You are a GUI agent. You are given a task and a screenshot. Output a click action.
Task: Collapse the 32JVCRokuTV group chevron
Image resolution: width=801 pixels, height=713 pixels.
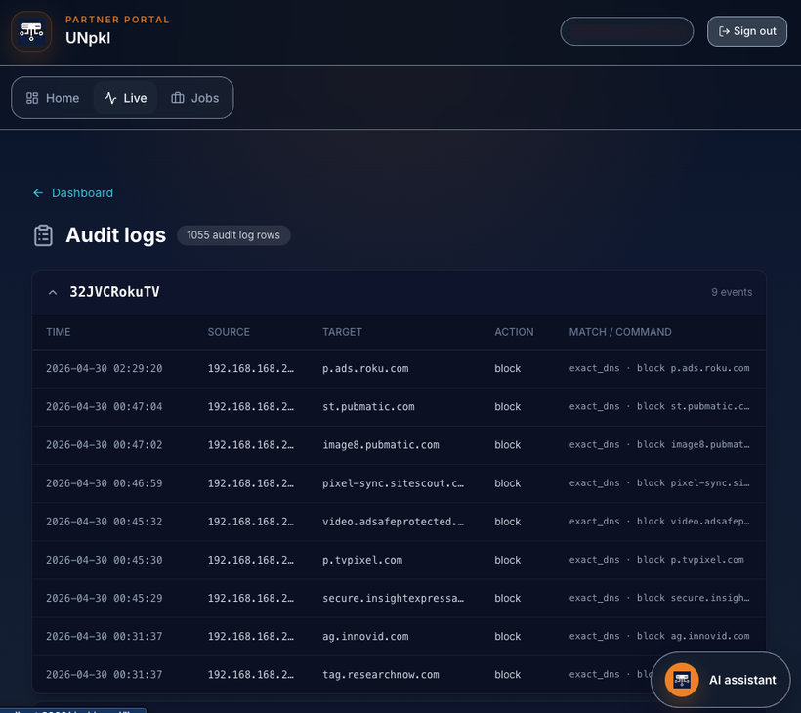pyautogui.click(x=52, y=292)
